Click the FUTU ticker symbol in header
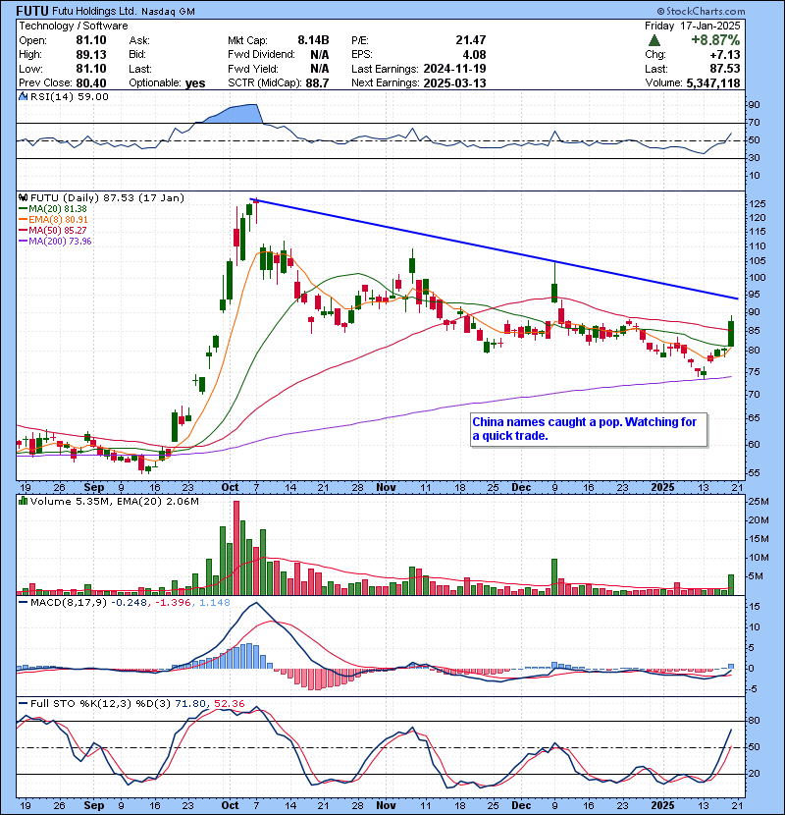This screenshot has width=785, height=815. coord(33,11)
